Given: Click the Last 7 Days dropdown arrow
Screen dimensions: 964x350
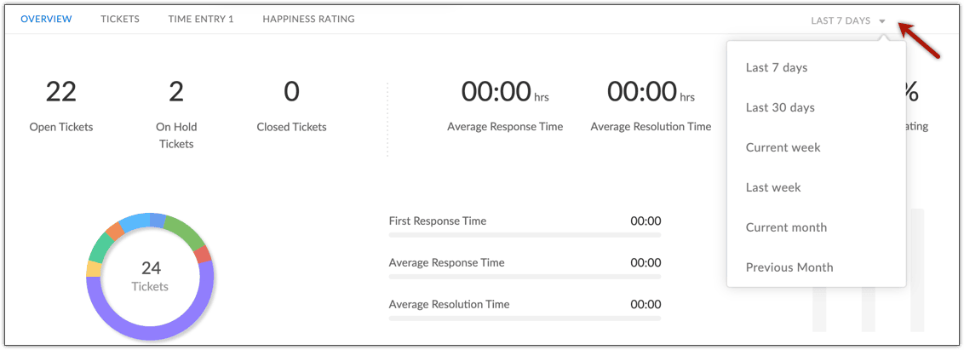Looking at the screenshot, I should pyautogui.click(x=882, y=21).
